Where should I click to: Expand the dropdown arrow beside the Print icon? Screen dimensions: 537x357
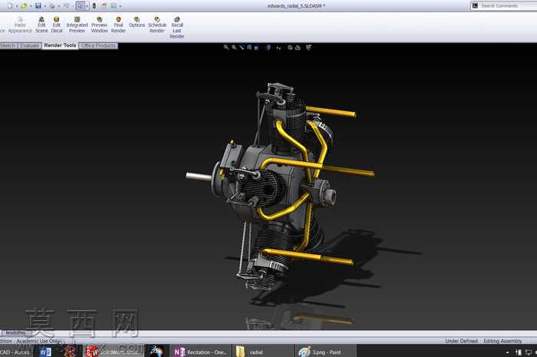tap(58, 6)
